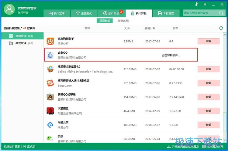Click the 企业QQ app icon
The width and height of the screenshot is (228, 151).
50,55
